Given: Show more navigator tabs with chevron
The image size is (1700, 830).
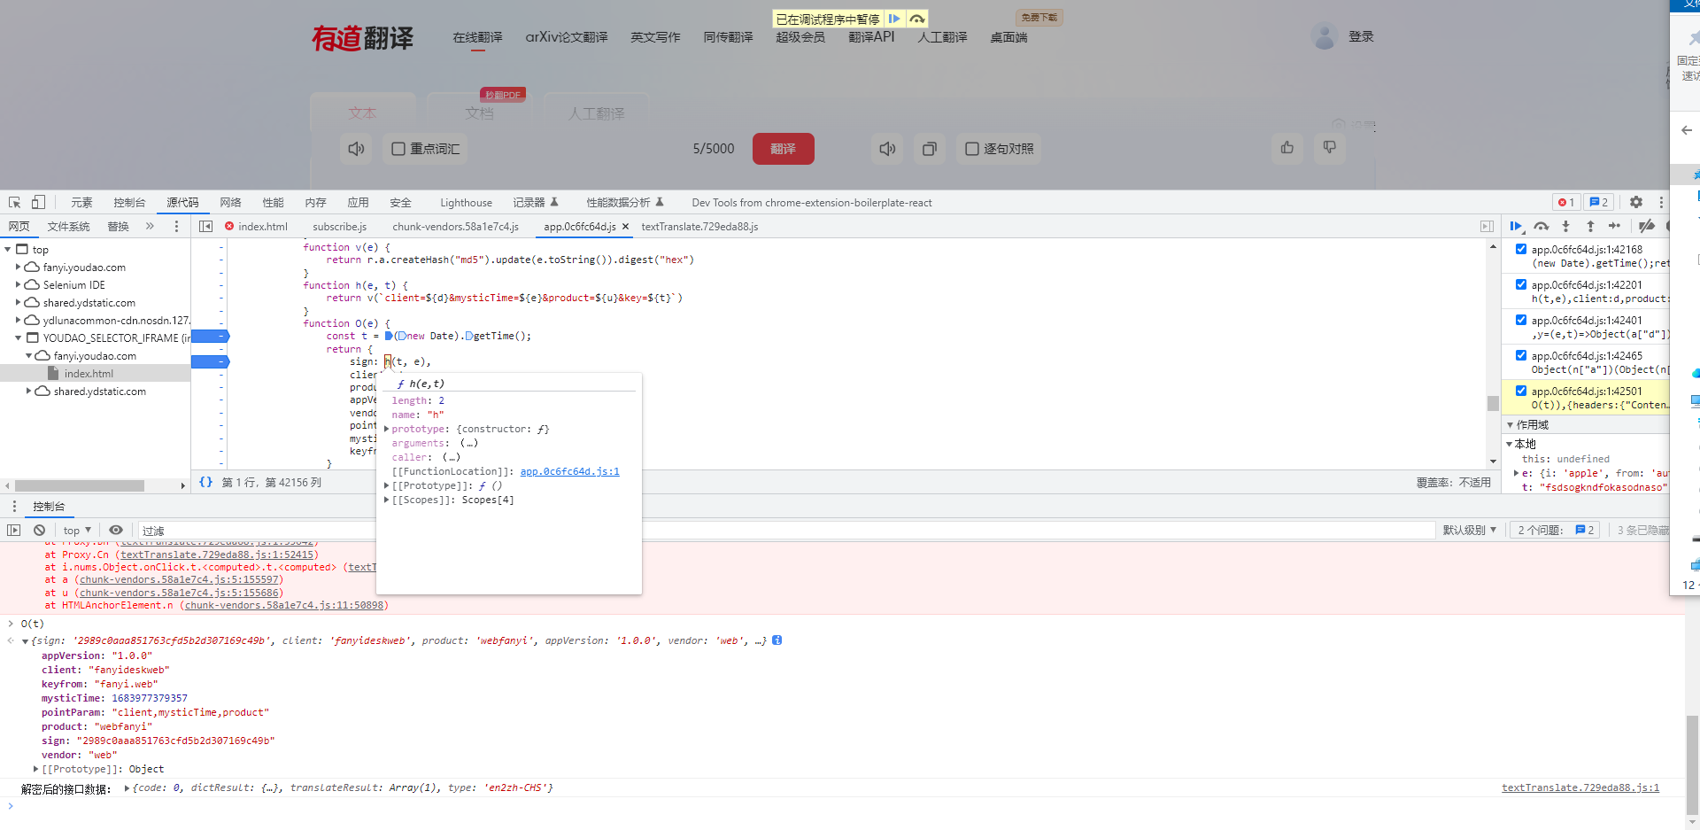Looking at the screenshot, I should coord(150,227).
